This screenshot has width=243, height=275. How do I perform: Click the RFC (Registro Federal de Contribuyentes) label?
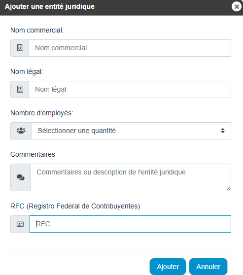75,206
